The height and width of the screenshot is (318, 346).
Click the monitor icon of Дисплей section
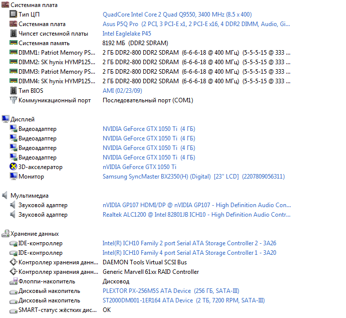point(6,119)
